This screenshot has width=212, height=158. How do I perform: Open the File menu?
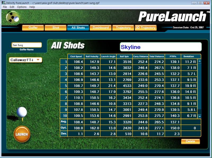click(x=5, y=7)
